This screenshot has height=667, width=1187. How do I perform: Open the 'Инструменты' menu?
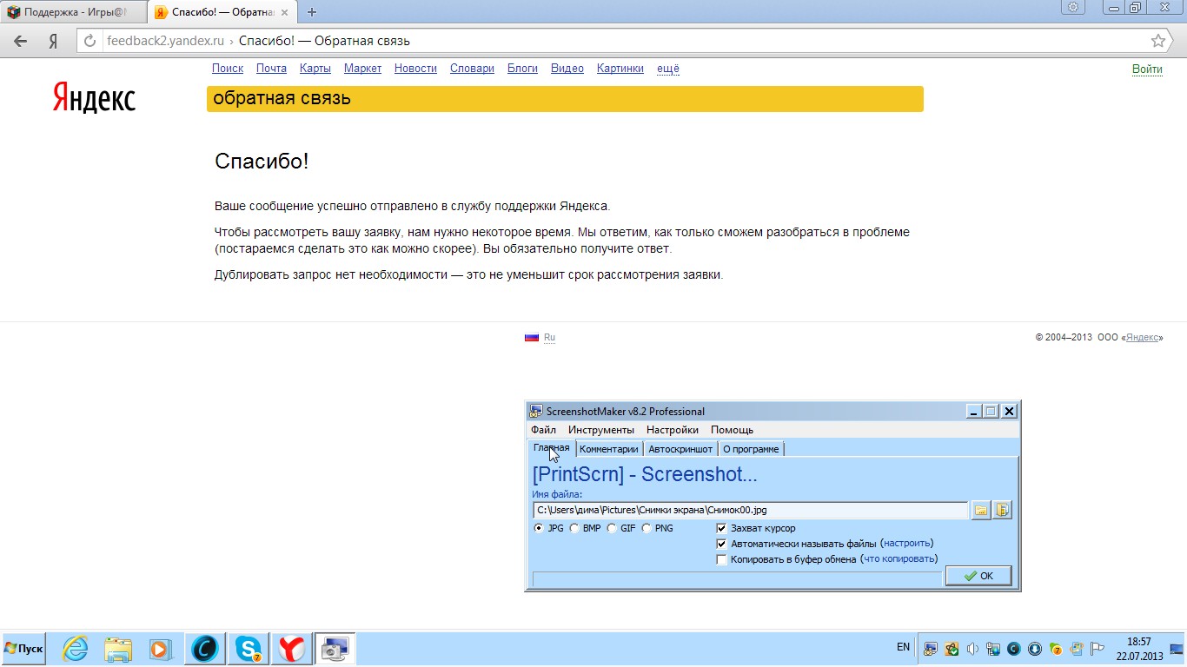click(x=601, y=430)
